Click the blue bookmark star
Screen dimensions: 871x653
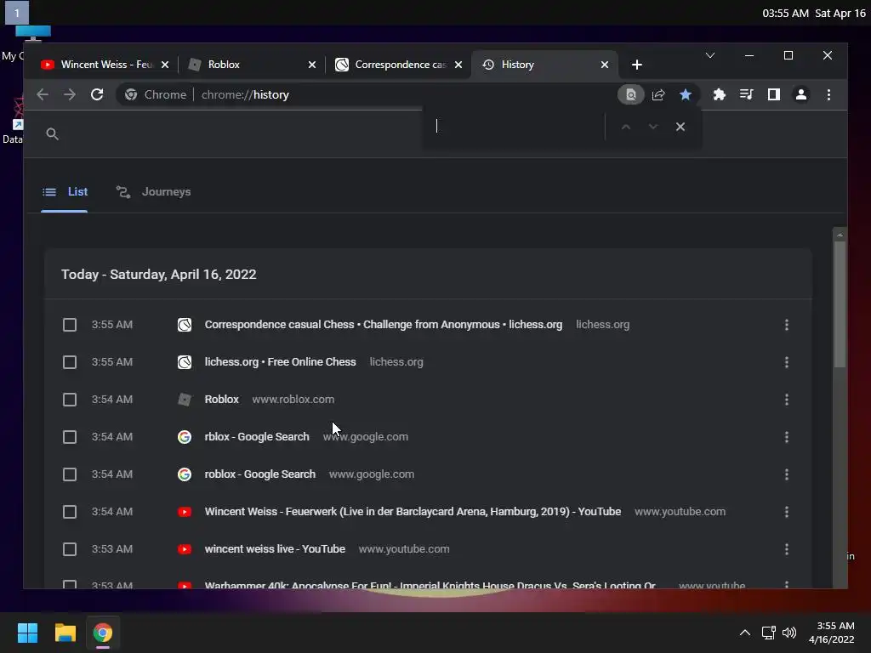[x=686, y=94]
